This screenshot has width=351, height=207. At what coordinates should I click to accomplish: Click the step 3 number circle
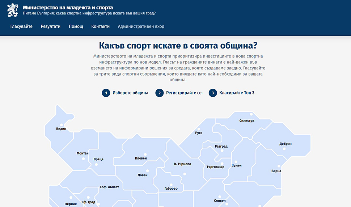pyautogui.click(x=213, y=93)
